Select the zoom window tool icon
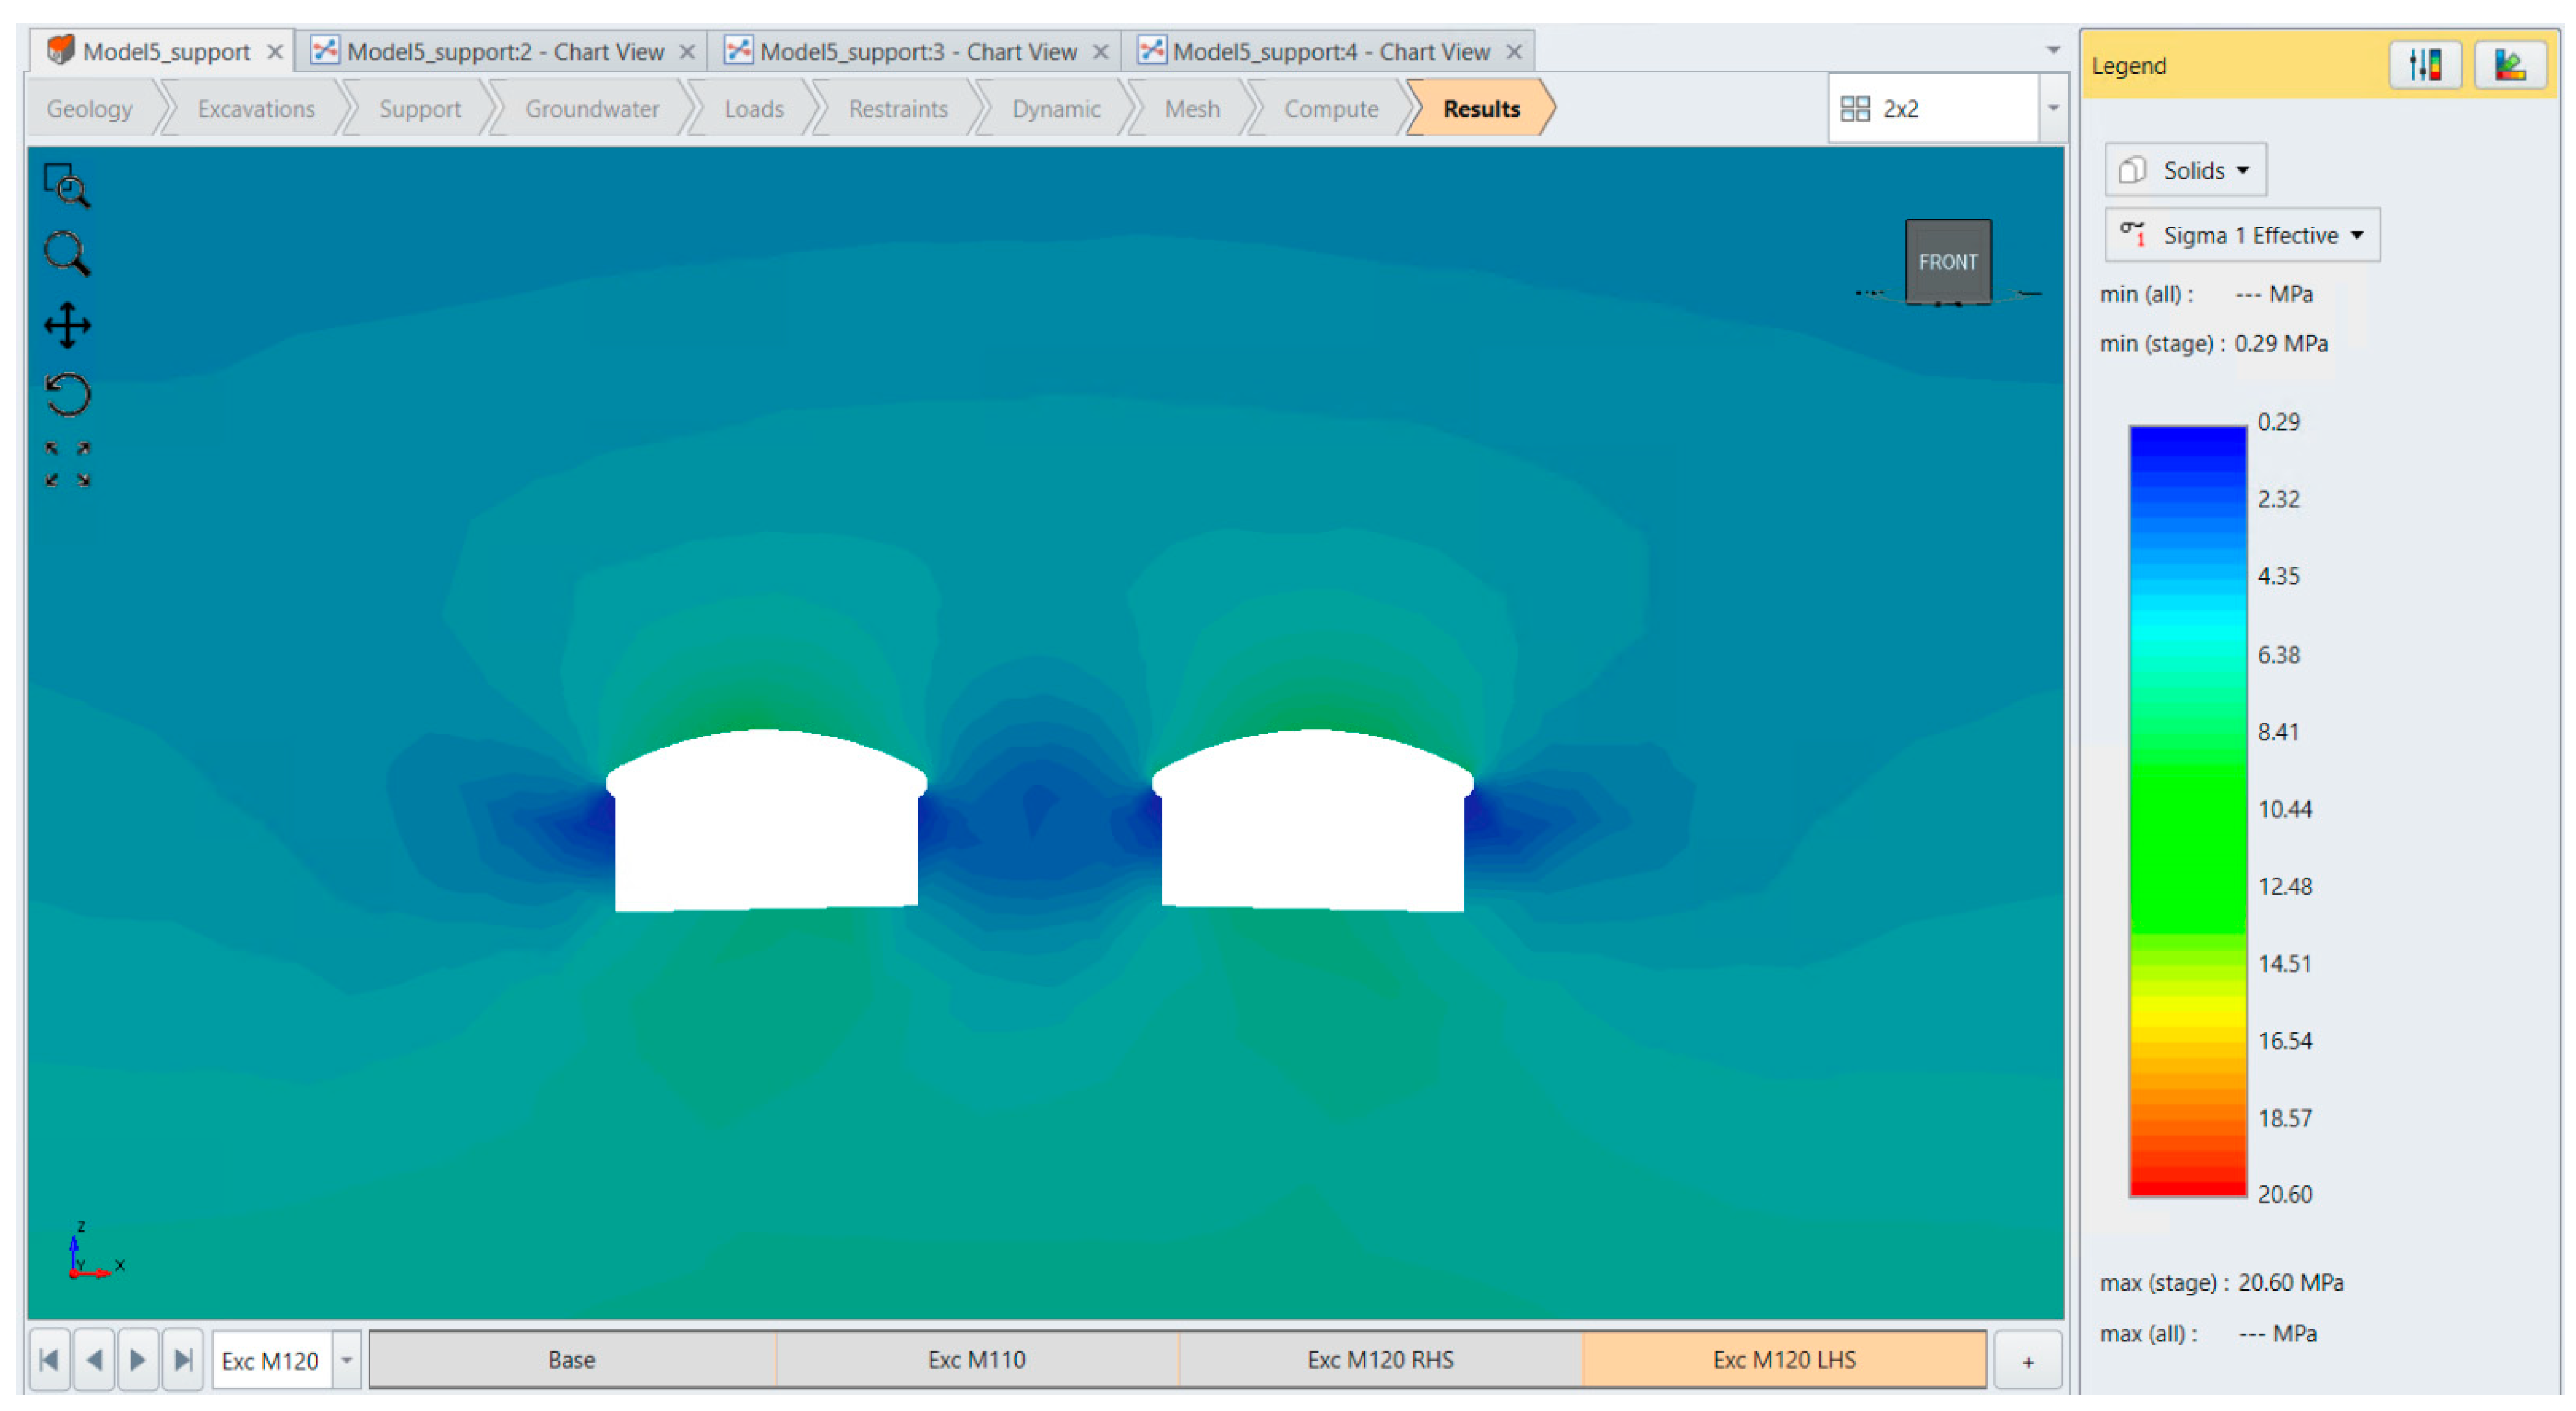This screenshot has height=1411, width=2576. coord(67,186)
